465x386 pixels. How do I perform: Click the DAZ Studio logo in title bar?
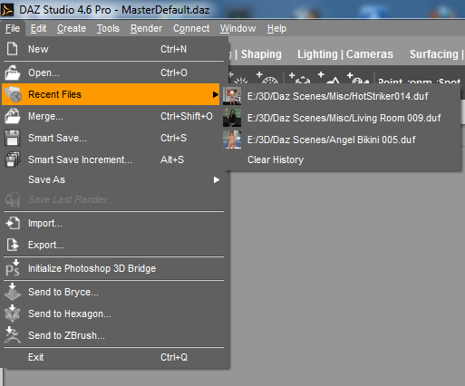[x=7, y=10]
